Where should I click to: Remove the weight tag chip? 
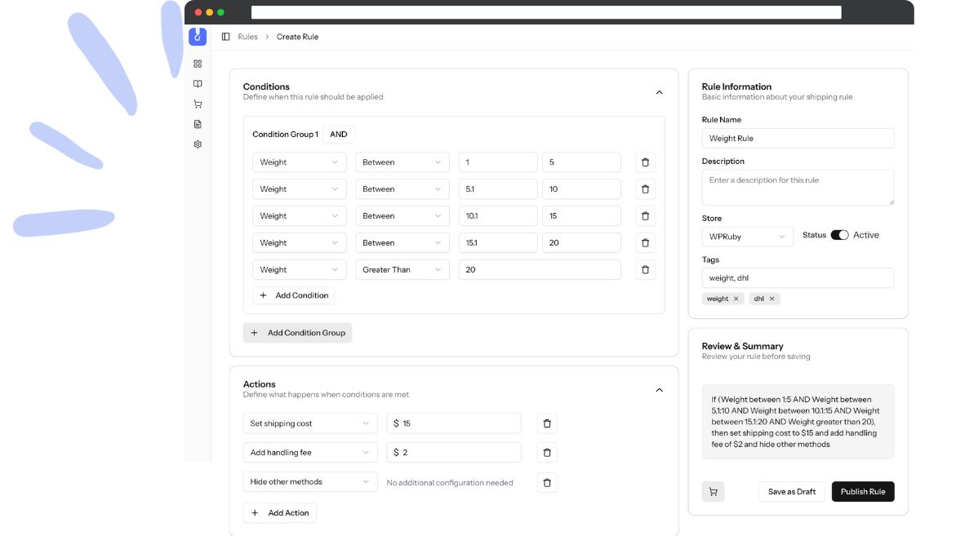tap(736, 299)
